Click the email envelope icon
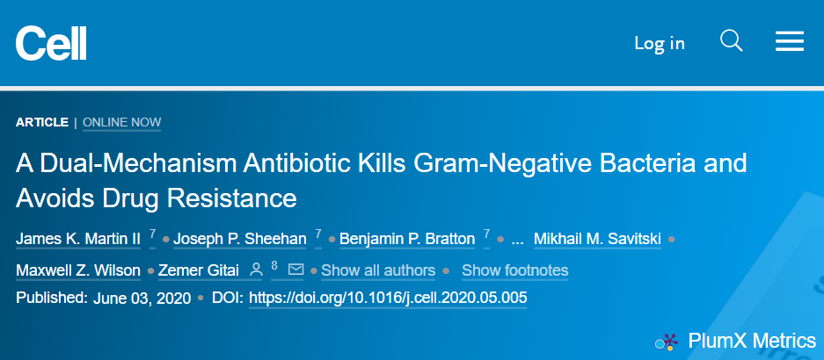This screenshot has height=360, width=824. 295,270
